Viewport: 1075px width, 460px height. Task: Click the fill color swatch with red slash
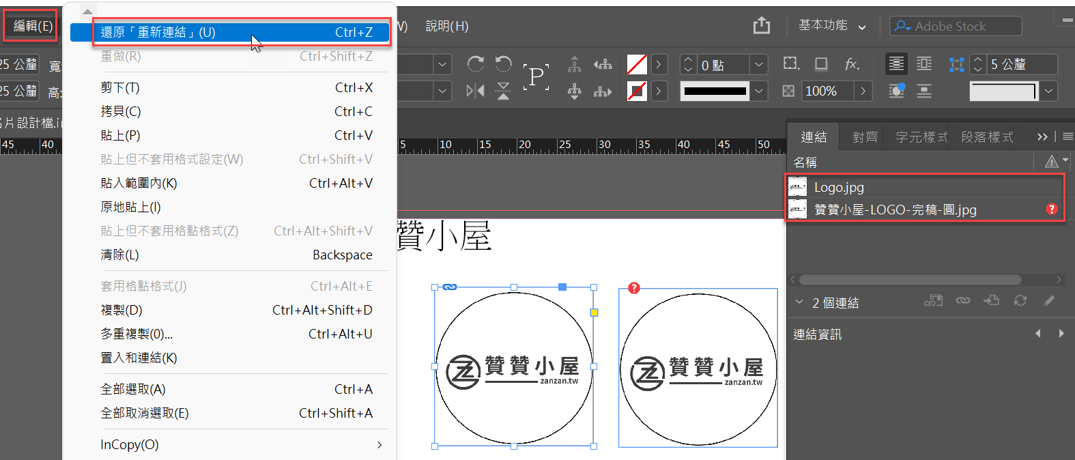[x=637, y=64]
